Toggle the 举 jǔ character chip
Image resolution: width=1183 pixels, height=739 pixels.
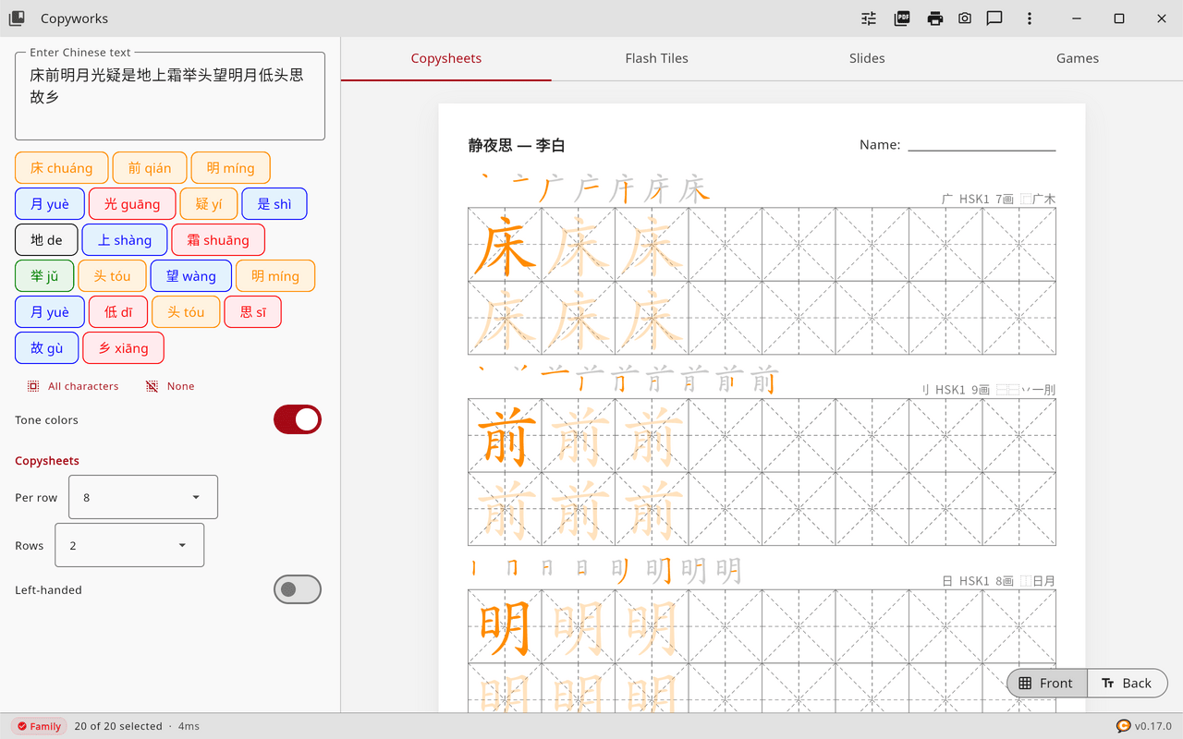[x=44, y=276]
